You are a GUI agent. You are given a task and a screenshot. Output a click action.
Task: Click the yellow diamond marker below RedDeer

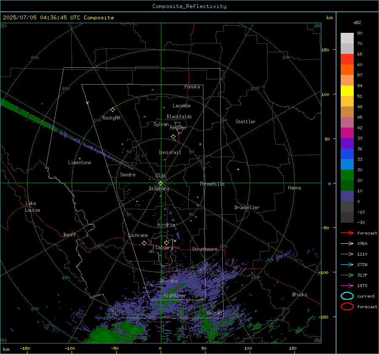[x=173, y=137]
